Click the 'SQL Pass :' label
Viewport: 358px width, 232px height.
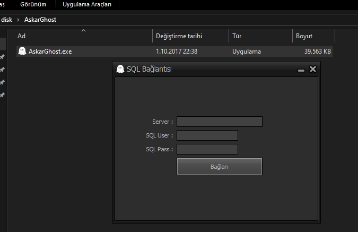(159, 150)
